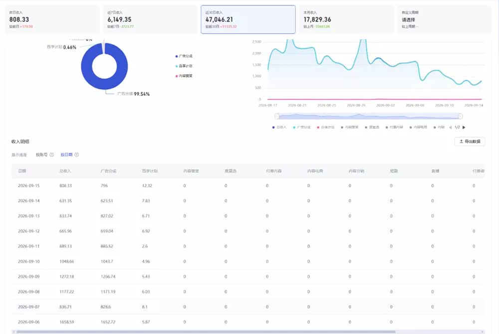Click the right handle of chart range slider
The width and height of the screenshot is (499, 334).
point(460,116)
